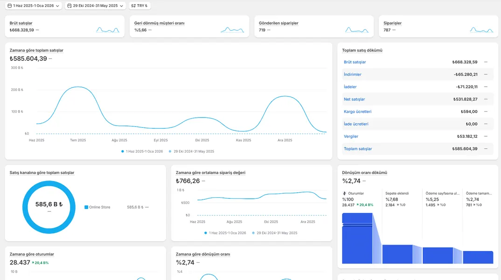Open the Satış kanalına göre toplam satışlar title

[x=42, y=173]
